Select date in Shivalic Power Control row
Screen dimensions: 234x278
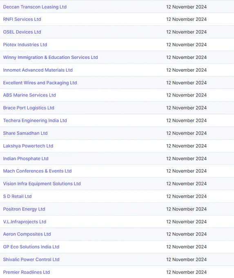tap(186, 260)
